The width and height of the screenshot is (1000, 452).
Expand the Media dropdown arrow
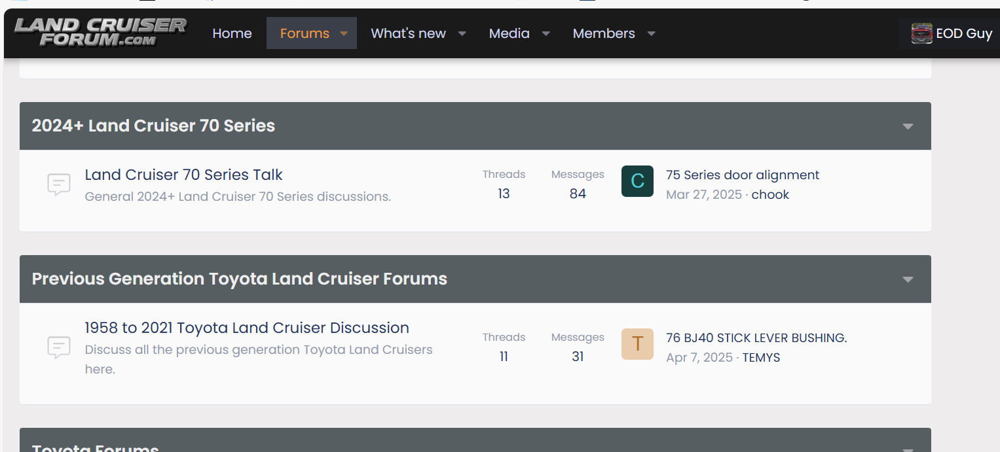(546, 34)
